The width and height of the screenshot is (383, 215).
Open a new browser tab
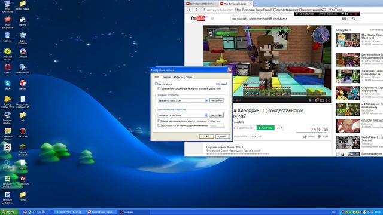coord(256,4)
